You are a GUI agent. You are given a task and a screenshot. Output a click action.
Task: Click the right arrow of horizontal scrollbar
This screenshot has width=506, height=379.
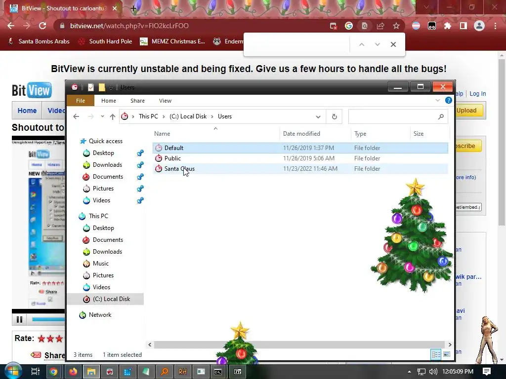[450, 344]
